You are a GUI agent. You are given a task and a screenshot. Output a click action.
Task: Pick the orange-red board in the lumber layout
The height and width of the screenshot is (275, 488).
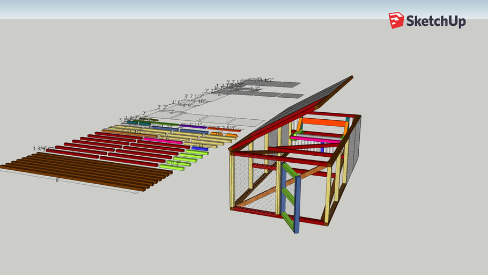[x=224, y=129]
